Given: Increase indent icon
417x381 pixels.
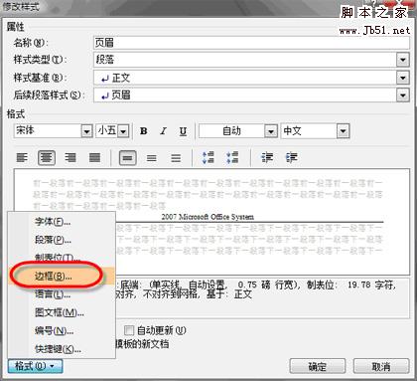Looking at the screenshot, I should pos(291,157).
